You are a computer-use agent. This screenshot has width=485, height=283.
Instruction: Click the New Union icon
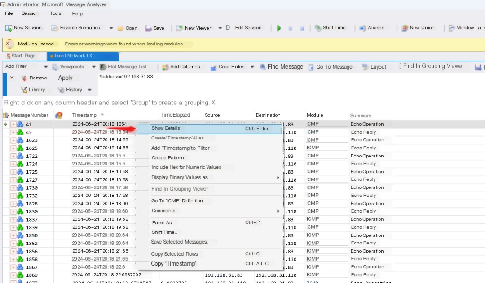pos(405,28)
